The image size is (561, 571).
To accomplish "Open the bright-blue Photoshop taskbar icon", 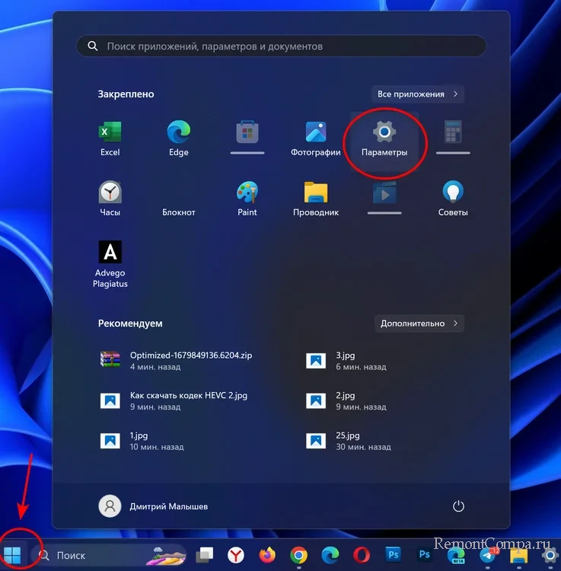I will [x=393, y=554].
